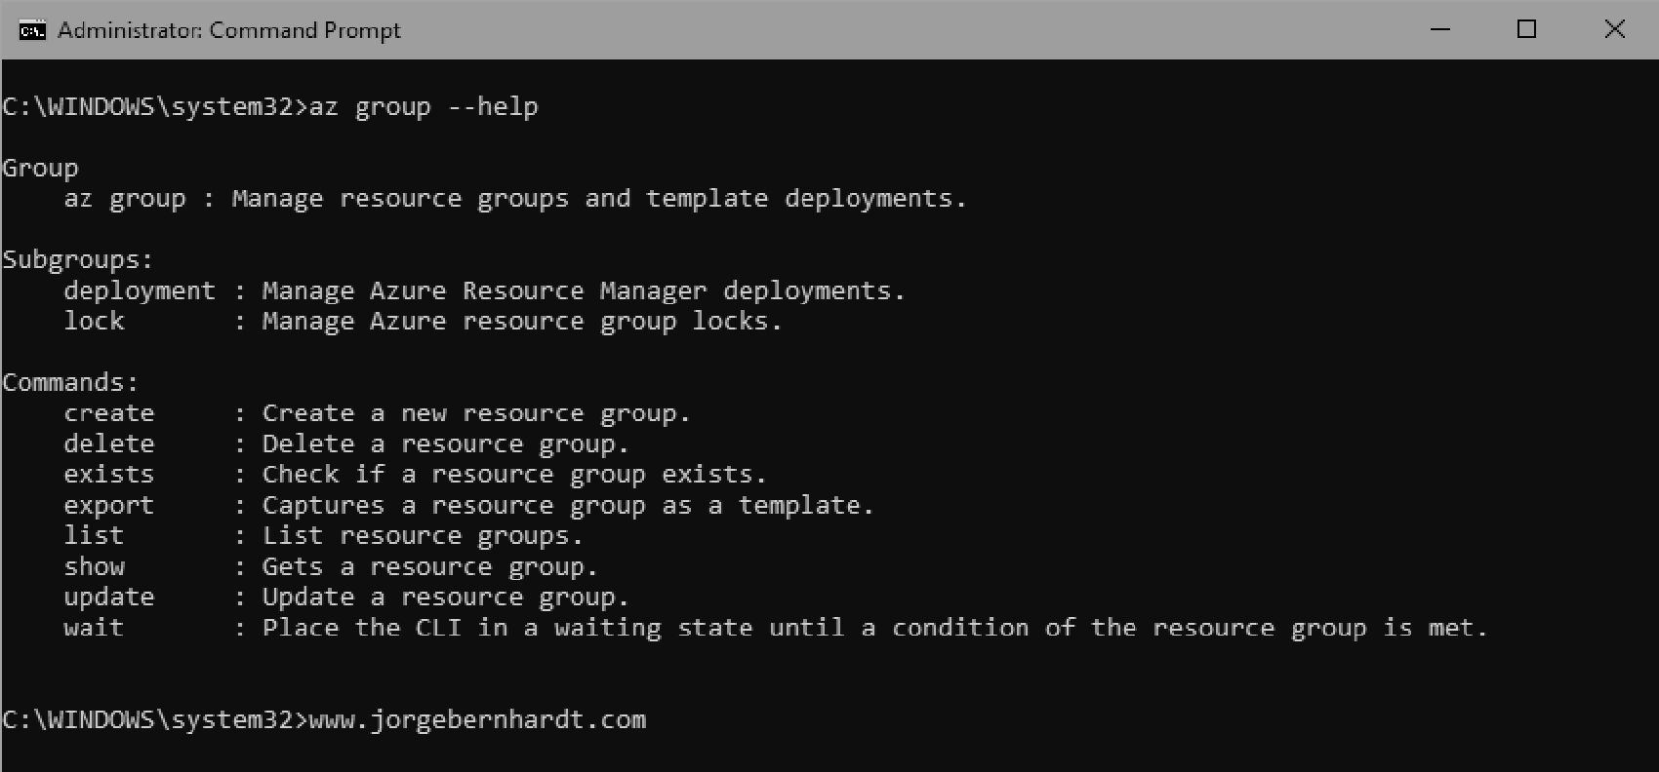Click the www.jorgebernhardt.com text at prompt
Viewport: 1659px width, 772px height.
pyautogui.click(x=477, y=720)
